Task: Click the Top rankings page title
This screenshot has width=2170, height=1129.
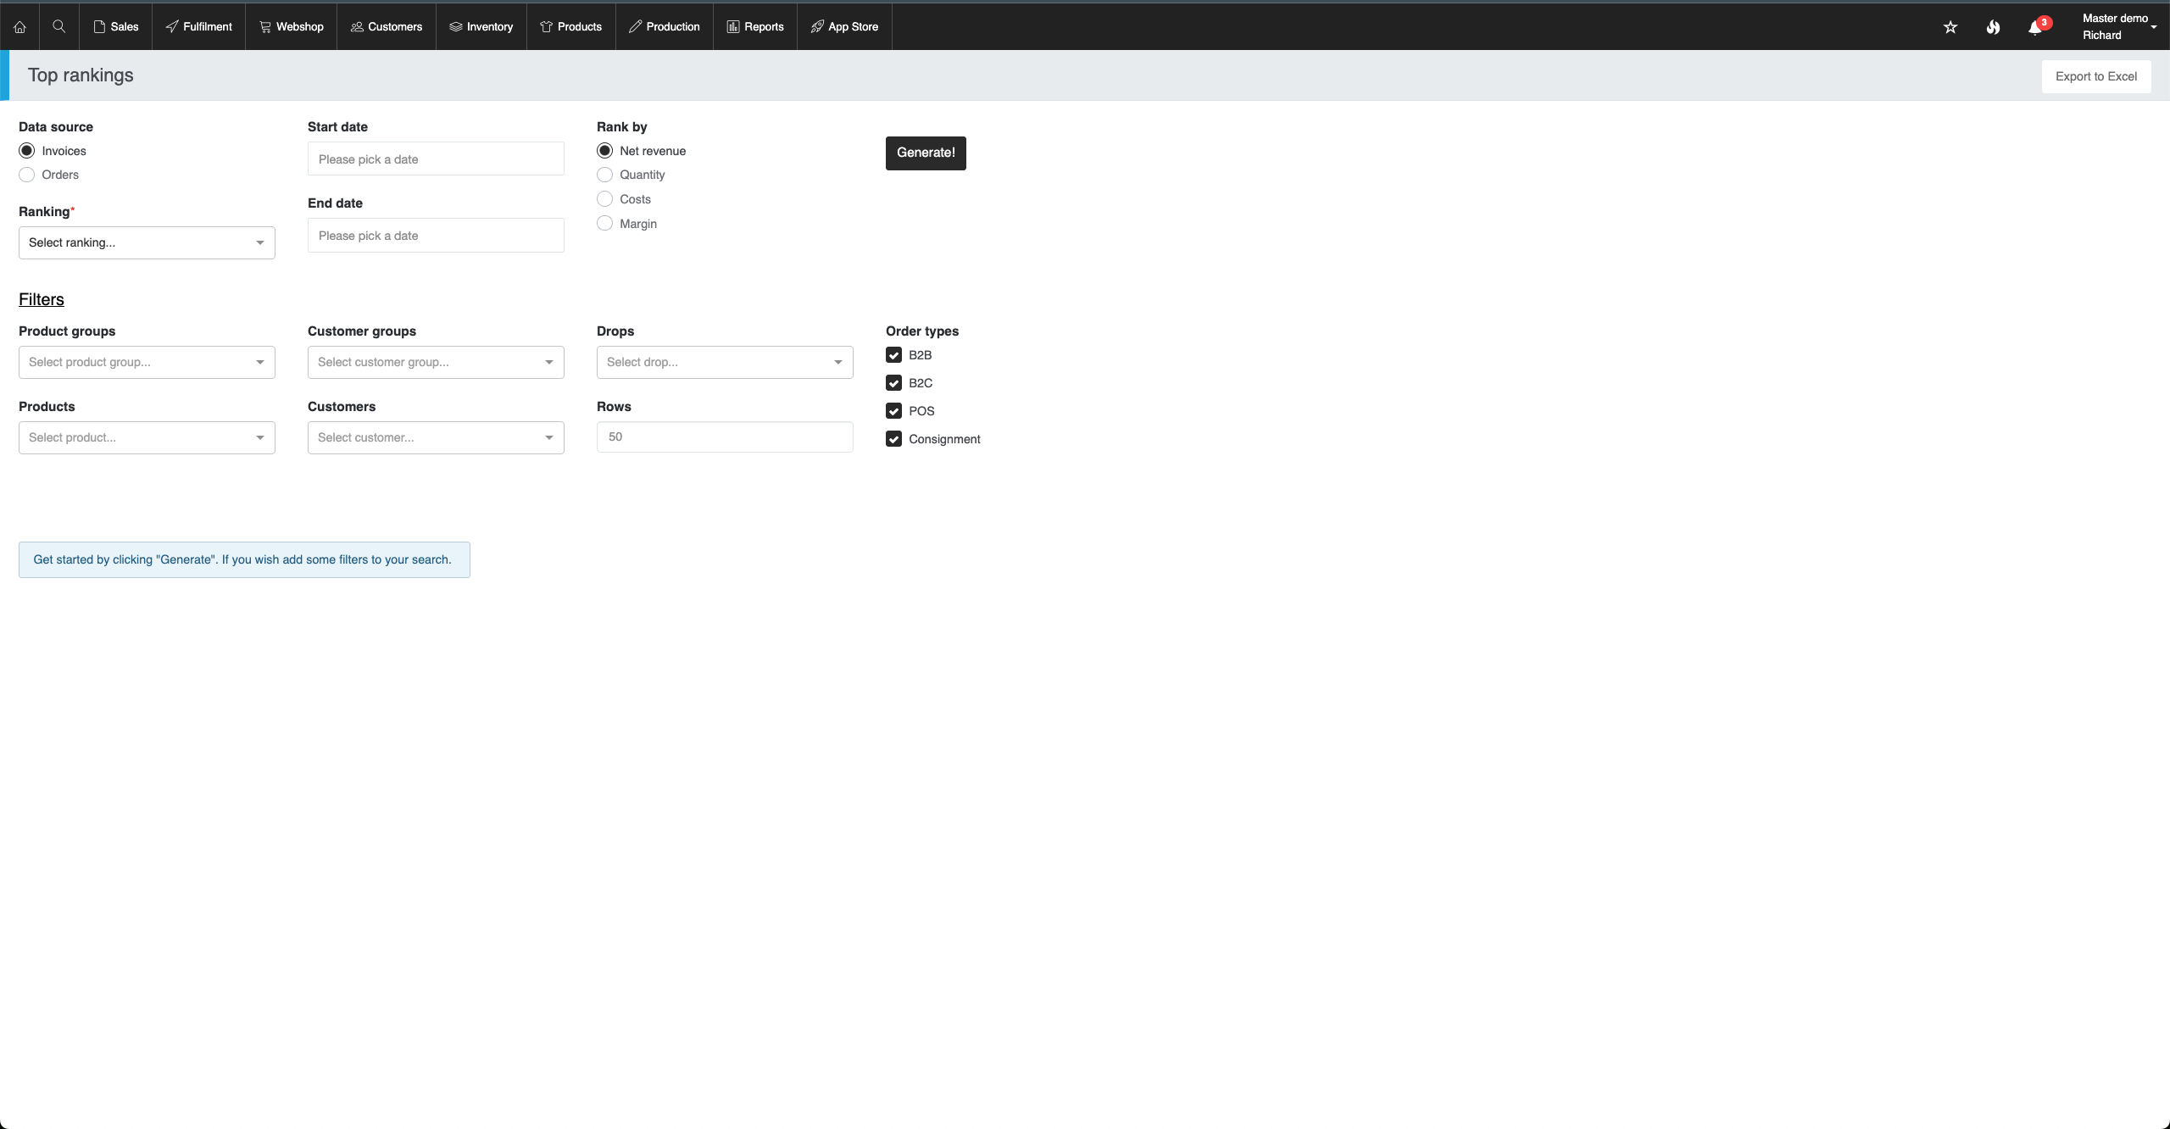Action: pyautogui.click(x=81, y=75)
